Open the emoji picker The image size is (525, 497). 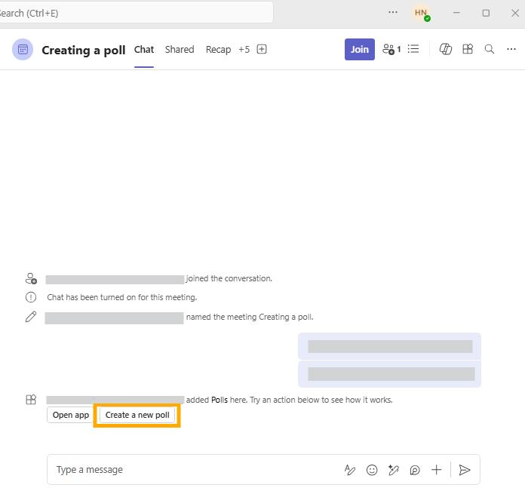point(372,470)
